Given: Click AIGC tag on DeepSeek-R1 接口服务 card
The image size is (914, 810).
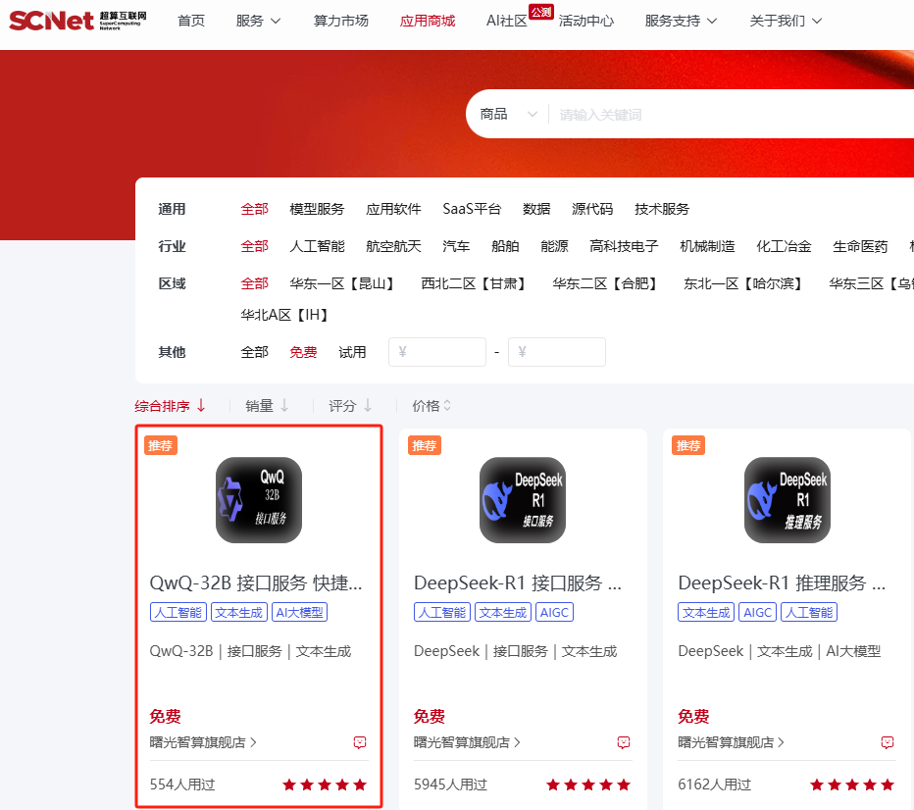Looking at the screenshot, I should point(554,613).
